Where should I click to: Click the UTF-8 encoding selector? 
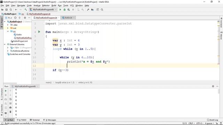click(x=200, y=123)
